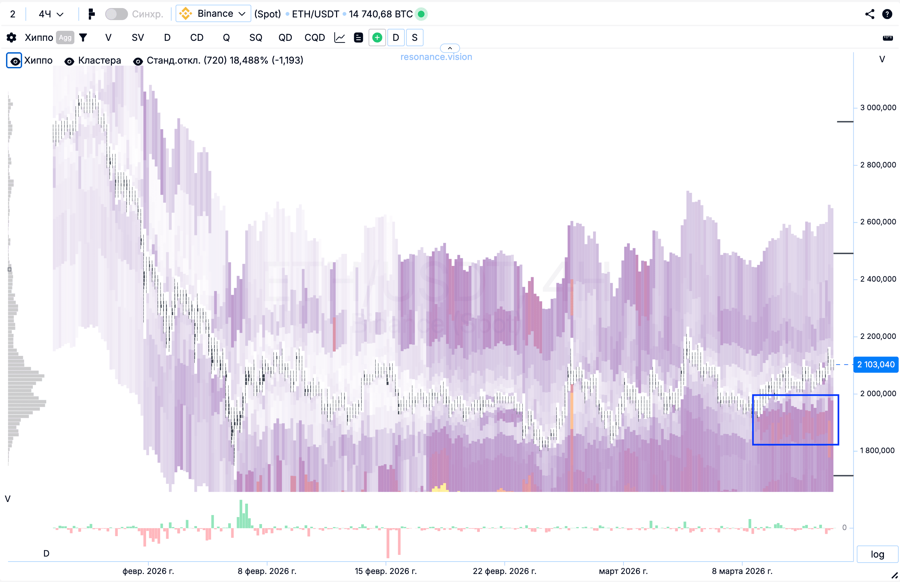Click the share icon
This screenshot has width=900, height=582.
[870, 14]
